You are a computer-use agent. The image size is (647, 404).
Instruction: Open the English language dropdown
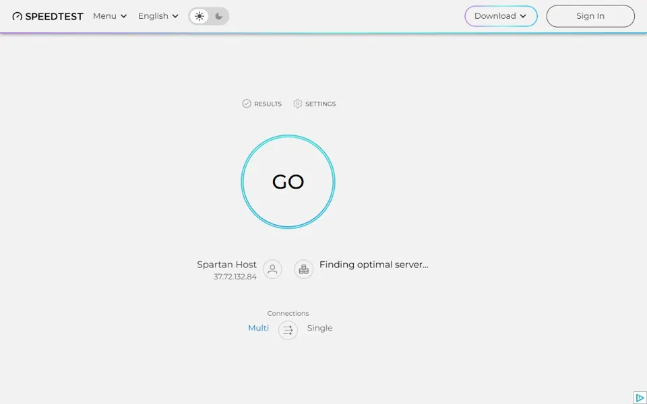(x=158, y=16)
